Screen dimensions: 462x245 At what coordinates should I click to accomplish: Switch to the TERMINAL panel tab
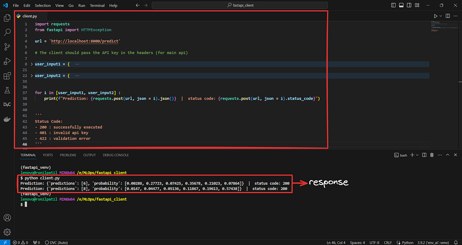(28, 155)
